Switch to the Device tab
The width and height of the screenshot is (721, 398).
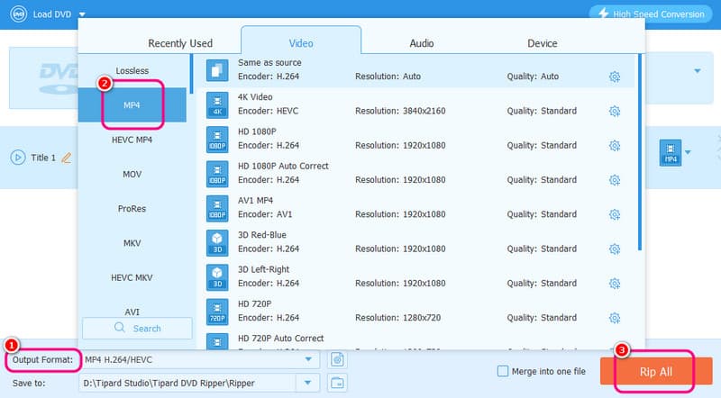(543, 43)
